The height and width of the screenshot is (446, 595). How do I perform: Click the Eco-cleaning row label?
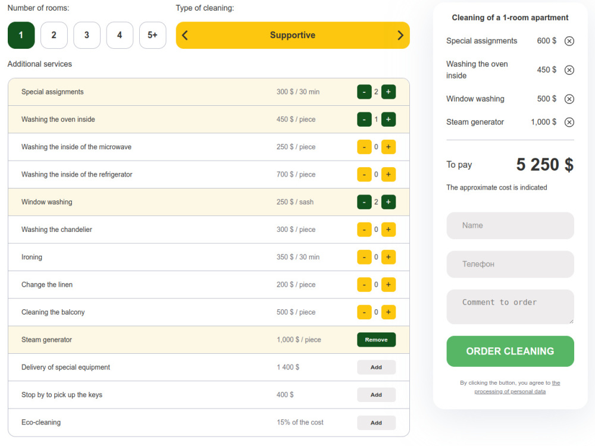(x=41, y=422)
